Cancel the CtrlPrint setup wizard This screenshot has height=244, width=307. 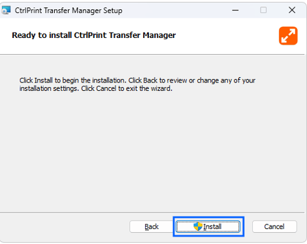pos(274,226)
